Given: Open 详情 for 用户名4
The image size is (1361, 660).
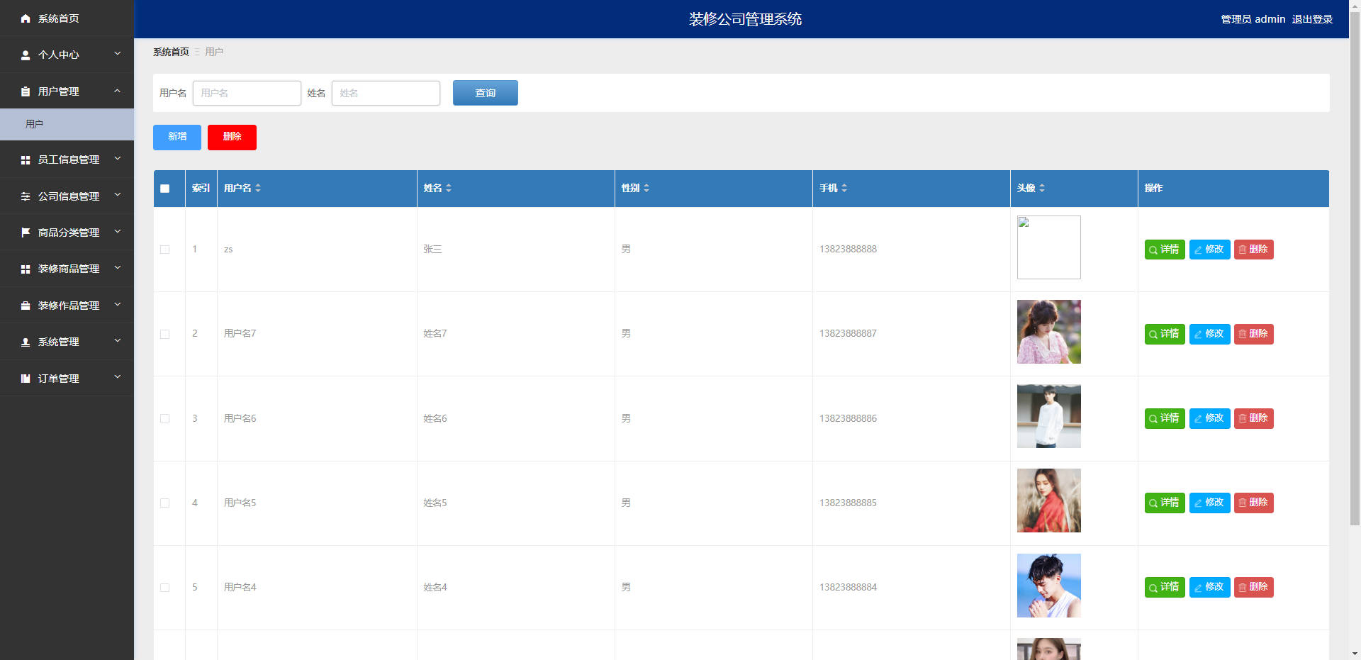Looking at the screenshot, I should (1165, 587).
